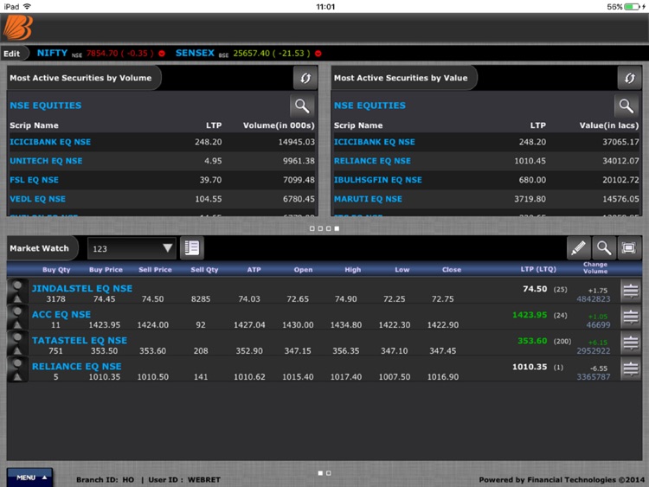Open RELIANCE EQ NSE in Value list

tap(372, 161)
